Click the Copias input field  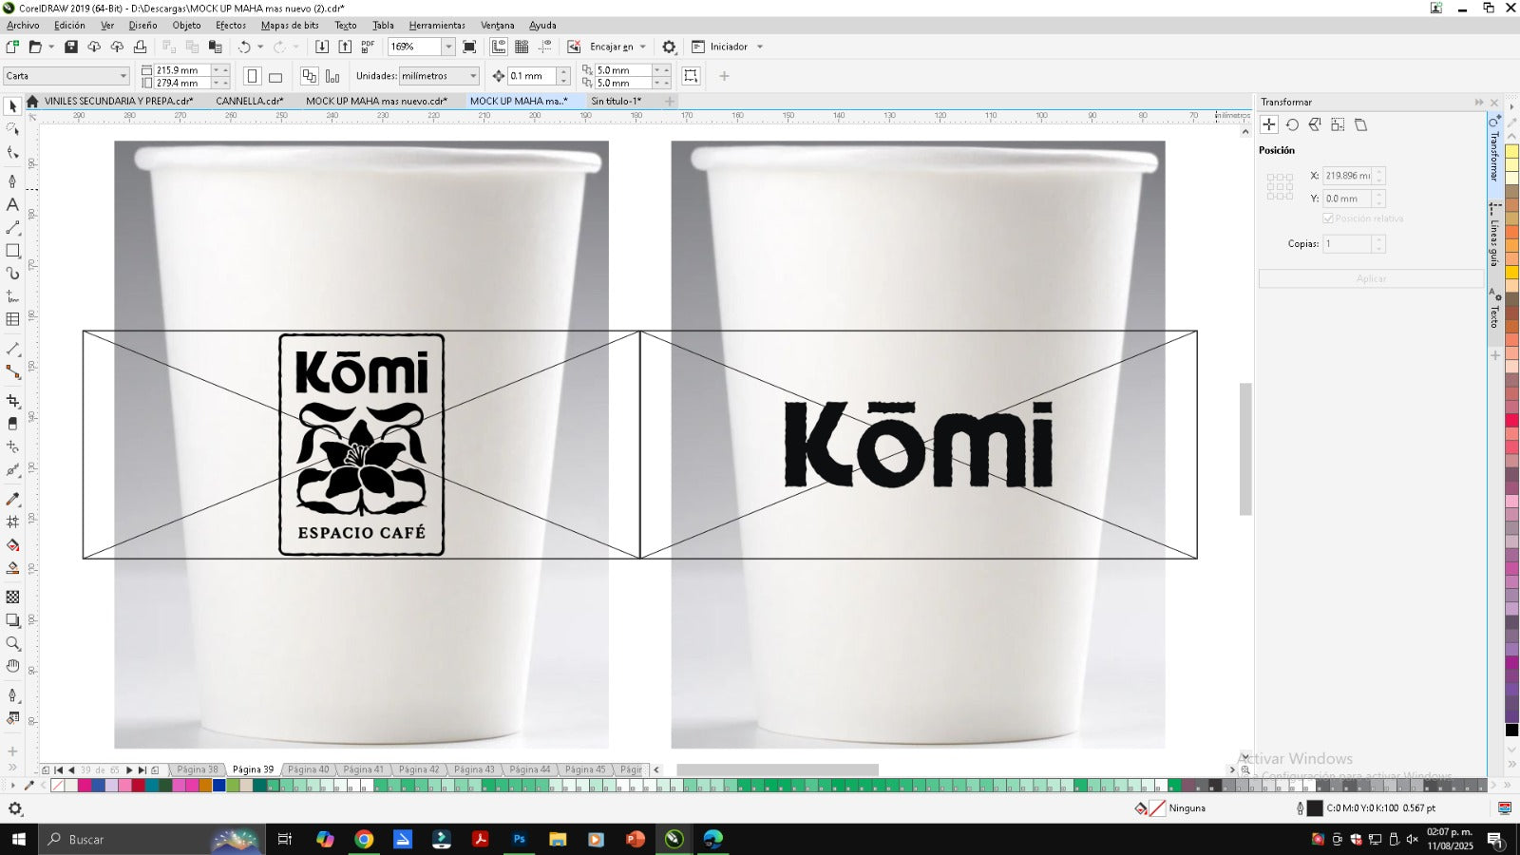tap(1347, 244)
